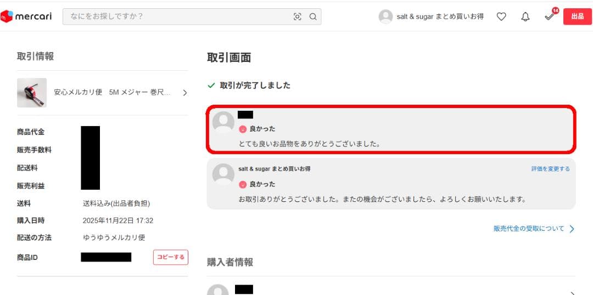
Task: Click the Mercari logo
Action: click(26, 16)
